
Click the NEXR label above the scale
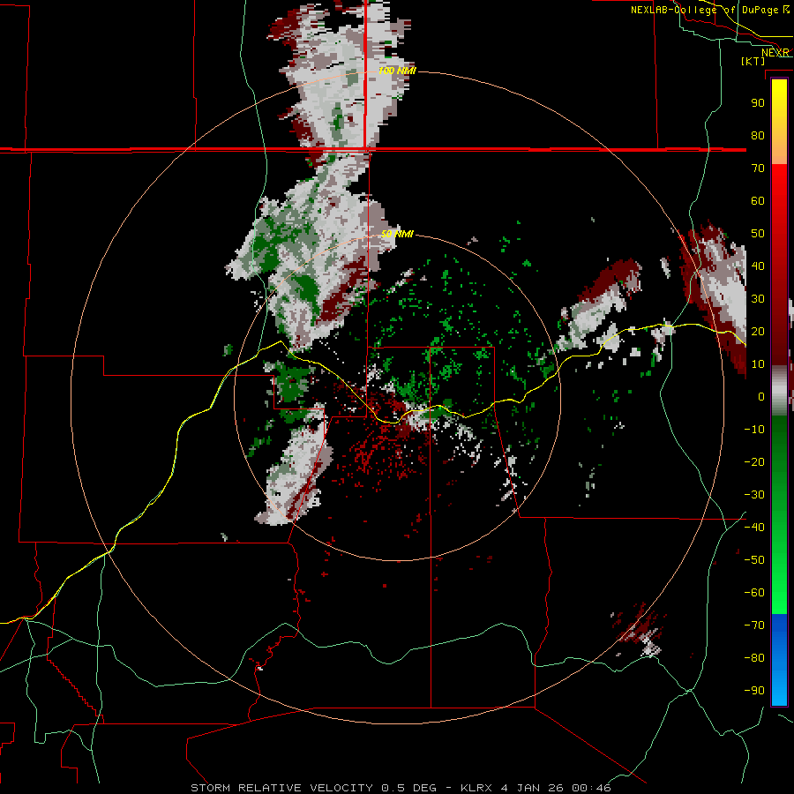click(775, 53)
